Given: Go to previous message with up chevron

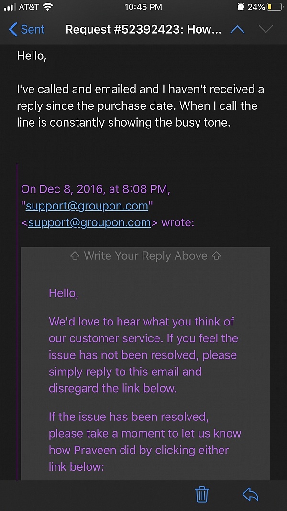Looking at the screenshot, I should [x=237, y=30].
